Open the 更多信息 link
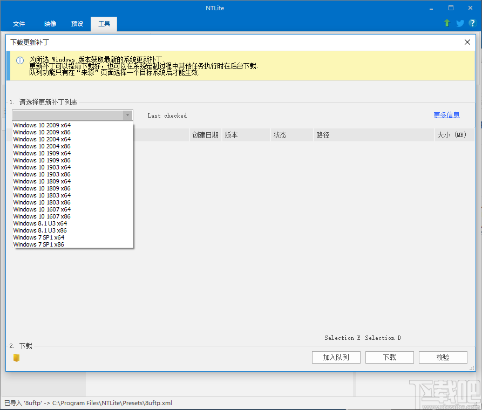The width and height of the screenshot is (482, 410). coord(446,115)
